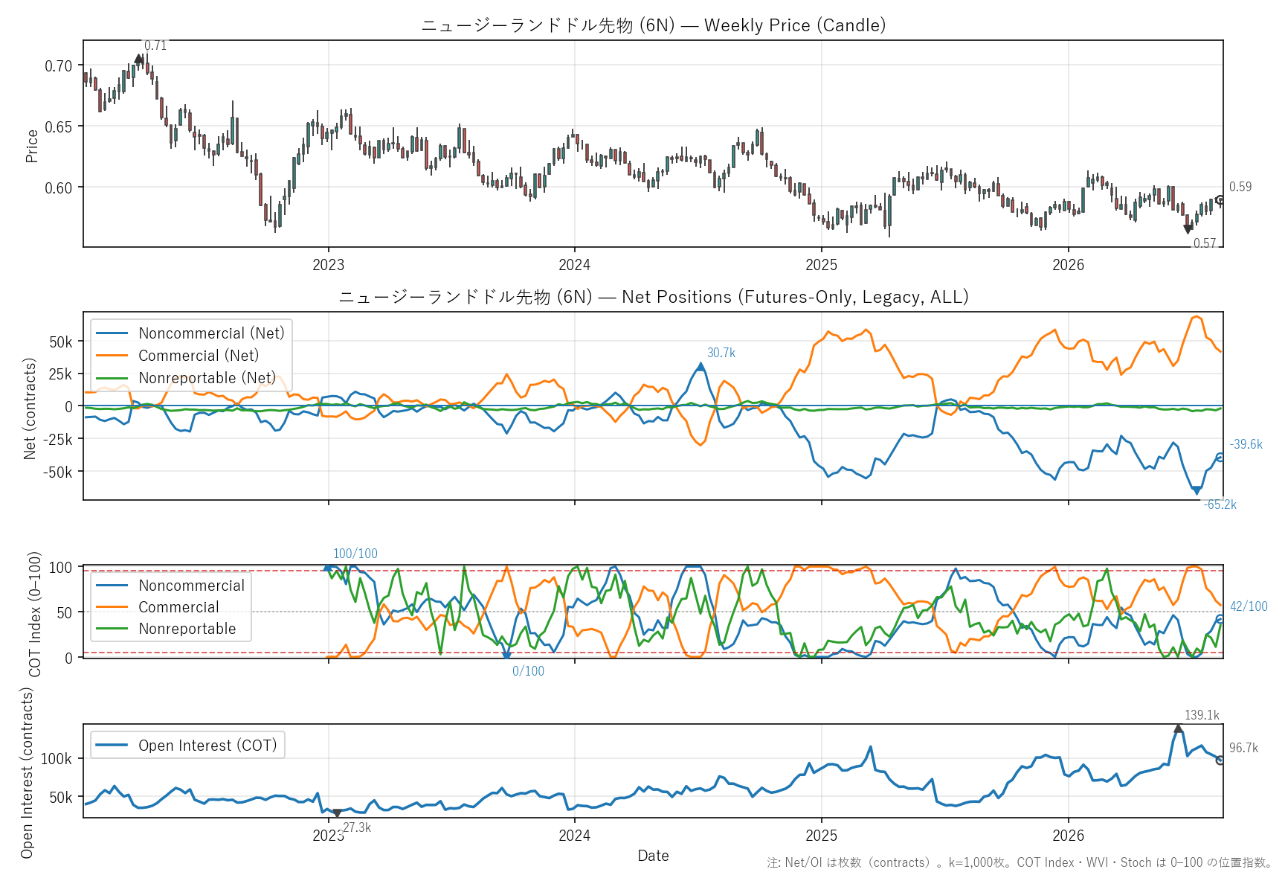1285x878 pixels.
Task: Click the 'Open Interest (contracts)' y-axis label
Action: (27, 772)
